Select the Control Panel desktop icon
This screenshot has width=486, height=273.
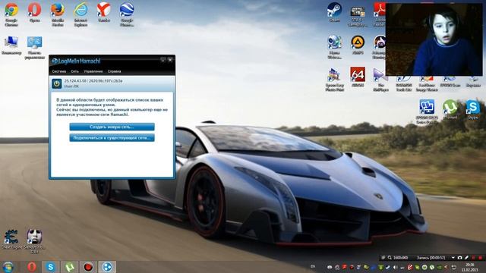(x=34, y=47)
